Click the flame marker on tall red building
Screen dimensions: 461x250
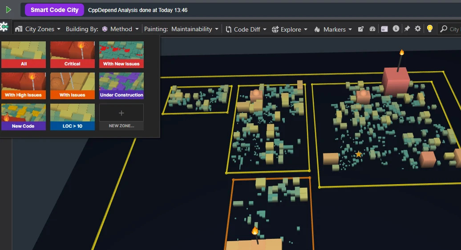tap(402, 53)
